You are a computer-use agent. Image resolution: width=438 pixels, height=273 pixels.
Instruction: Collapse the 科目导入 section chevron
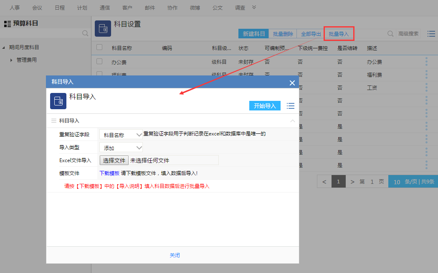tap(292, 121)
